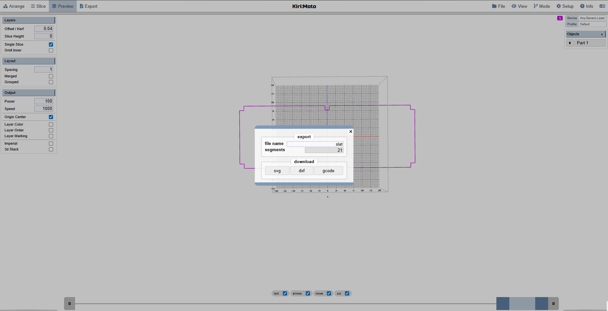
Task: Switch to the Preview tab
Action: [x=62, y=6]
